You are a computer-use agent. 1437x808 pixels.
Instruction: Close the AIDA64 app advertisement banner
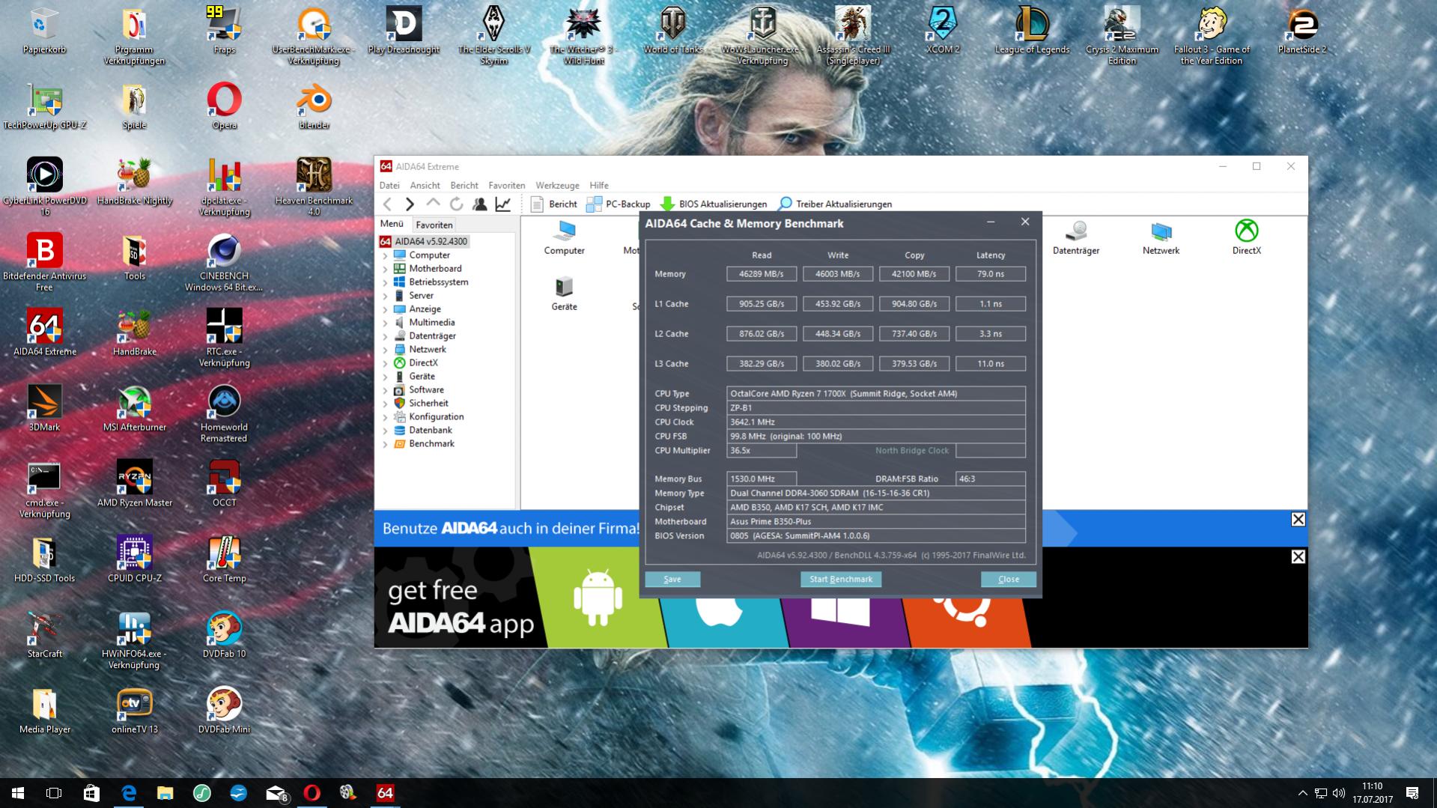click(1298, 557)
